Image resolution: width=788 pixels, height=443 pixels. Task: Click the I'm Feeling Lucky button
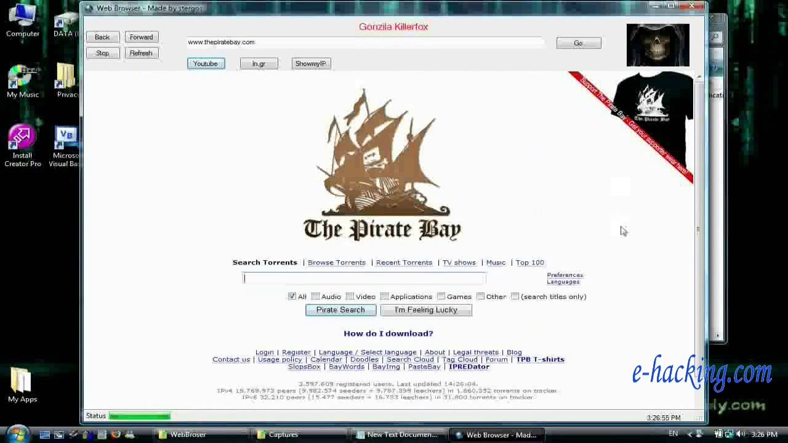(x=426, y=310)
